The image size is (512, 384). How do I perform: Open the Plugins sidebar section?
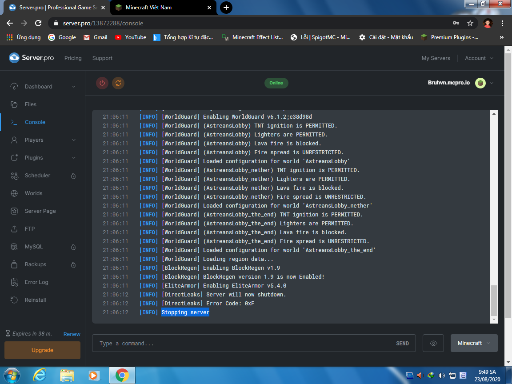(34, 158)
